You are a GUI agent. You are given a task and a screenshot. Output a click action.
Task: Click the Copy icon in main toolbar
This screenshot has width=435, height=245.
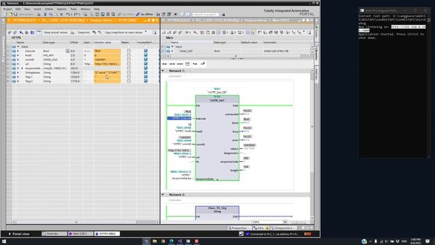click(51, 14)
